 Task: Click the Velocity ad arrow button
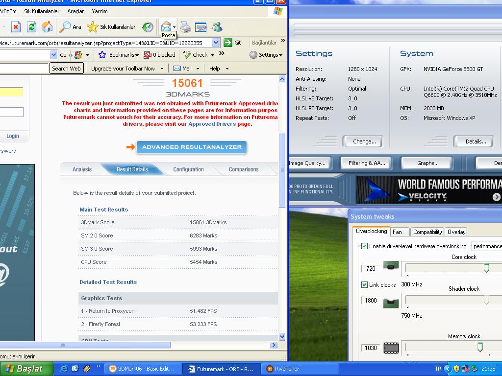point(496,197)
